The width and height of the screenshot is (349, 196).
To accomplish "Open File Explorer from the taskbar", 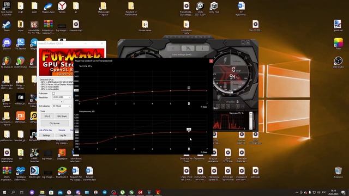I will point(42,192).
